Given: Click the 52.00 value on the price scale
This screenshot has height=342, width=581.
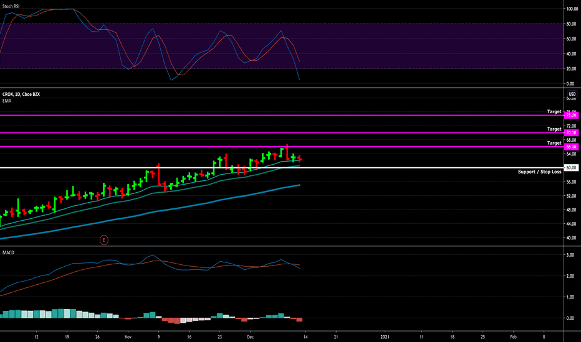Looking at the screenshot, I should click(571, 196).
